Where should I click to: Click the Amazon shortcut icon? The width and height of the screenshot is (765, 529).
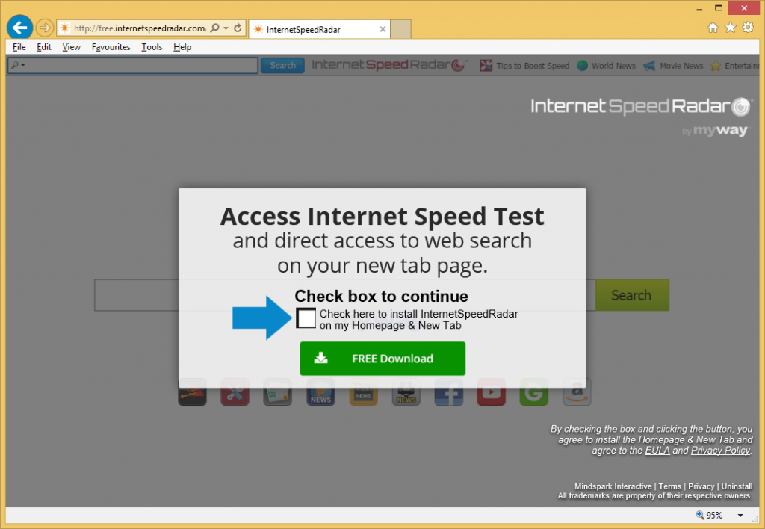pos(577,392)
